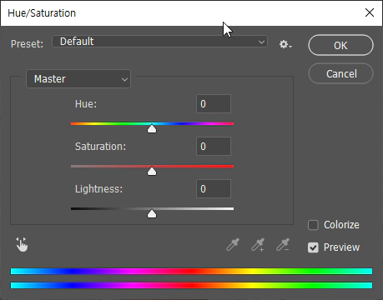This screenshot has width=383, height=300.
Task: Click the Saturation label
Action: coord(100,147)
